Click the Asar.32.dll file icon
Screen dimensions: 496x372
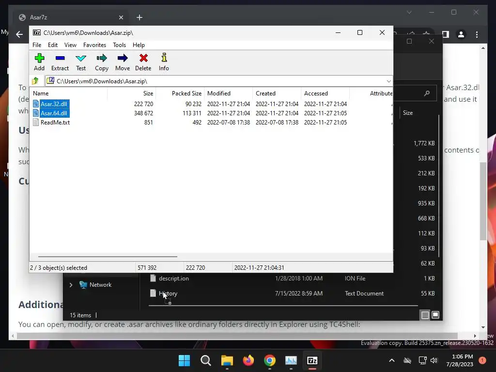coord(36,104)
